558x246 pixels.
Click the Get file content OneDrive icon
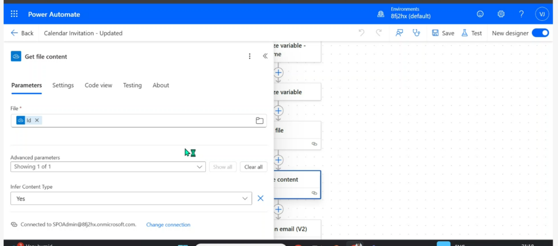click(x=16, y=56)
